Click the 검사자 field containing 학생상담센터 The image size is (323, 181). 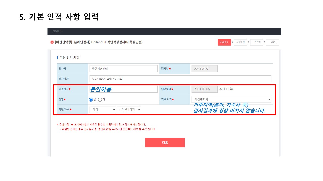pos(123,69)
